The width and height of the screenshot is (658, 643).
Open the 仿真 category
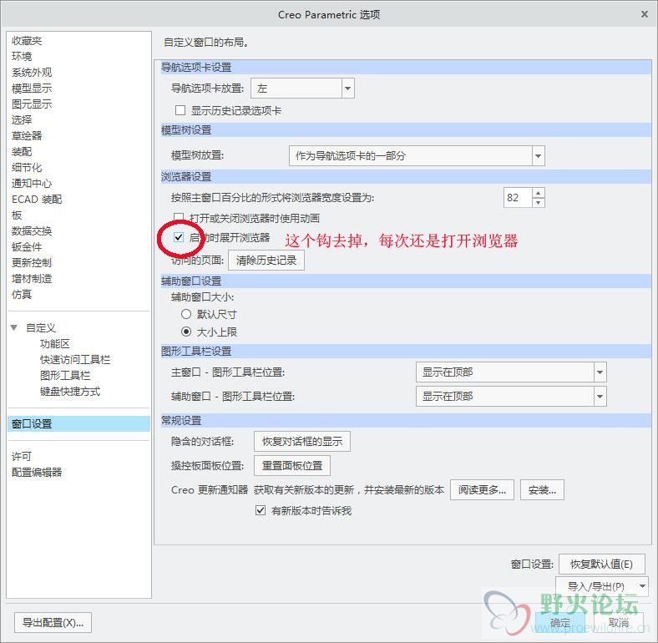pyautogui.click(x=22, y=294)
